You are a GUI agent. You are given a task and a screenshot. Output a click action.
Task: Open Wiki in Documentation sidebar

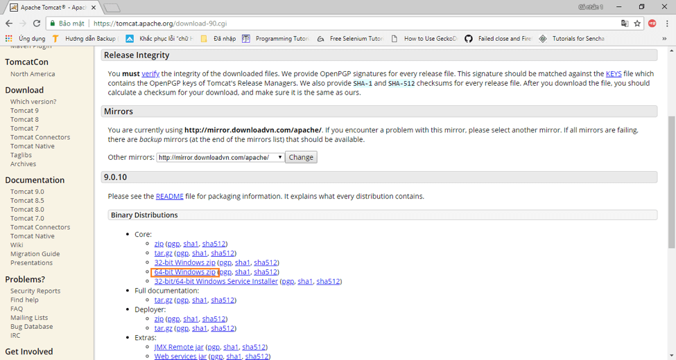click(17, 244)
